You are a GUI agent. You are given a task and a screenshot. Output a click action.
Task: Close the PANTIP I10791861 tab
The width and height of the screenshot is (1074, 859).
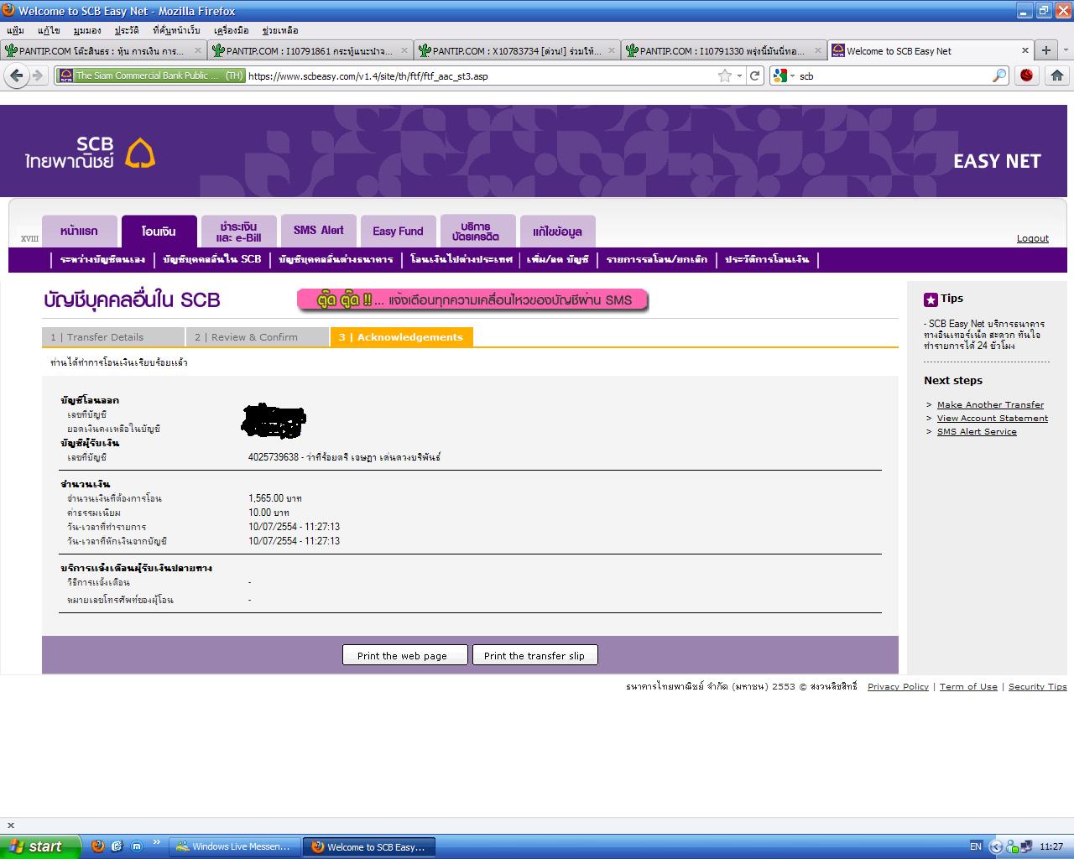coord(404,50)
